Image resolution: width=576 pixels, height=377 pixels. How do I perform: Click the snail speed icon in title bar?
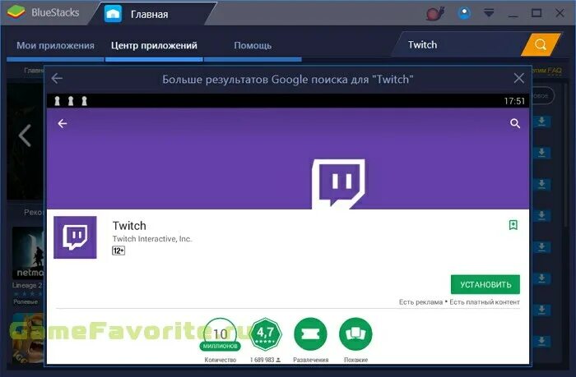tap(435, 14)
